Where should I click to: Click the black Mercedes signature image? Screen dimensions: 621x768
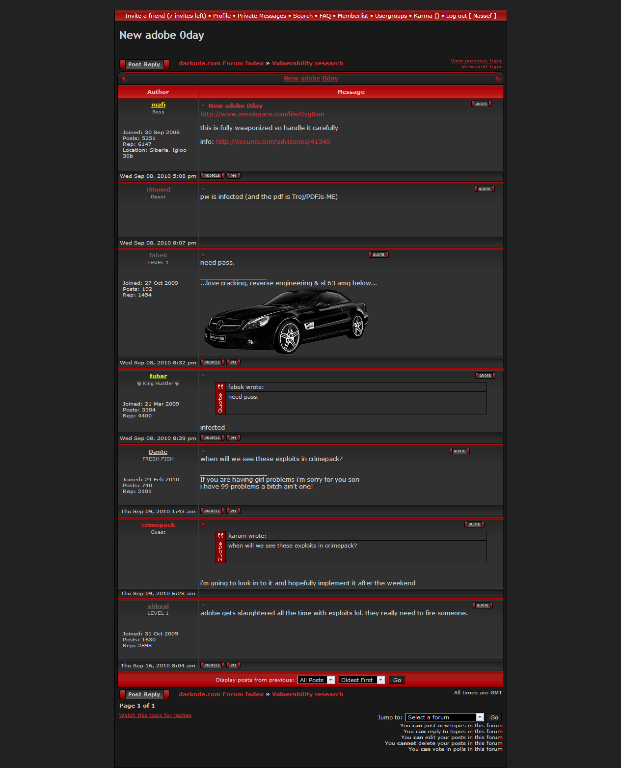pos(286,321)
